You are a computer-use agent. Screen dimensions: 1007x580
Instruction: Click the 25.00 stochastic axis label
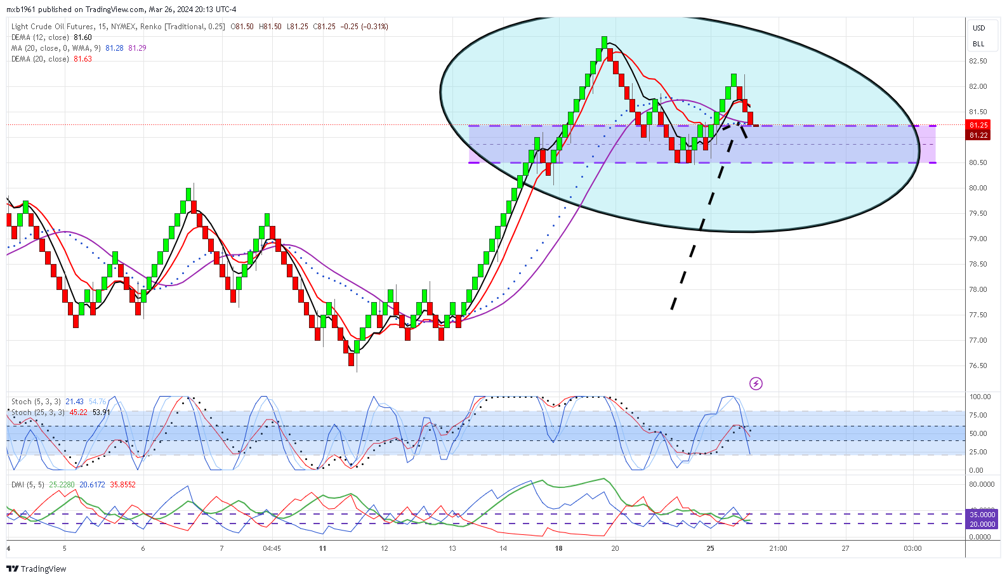tap(978, 452)
